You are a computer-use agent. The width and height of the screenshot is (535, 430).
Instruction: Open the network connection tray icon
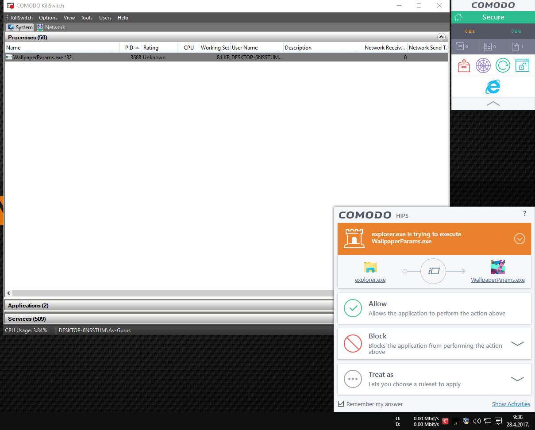pos(488,421)
